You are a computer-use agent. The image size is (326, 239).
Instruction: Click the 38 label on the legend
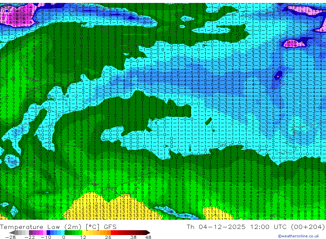tap(133, 237)
